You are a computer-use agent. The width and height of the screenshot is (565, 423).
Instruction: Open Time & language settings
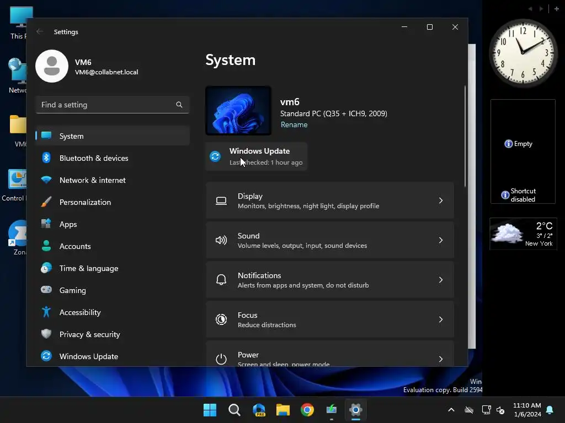113,268
